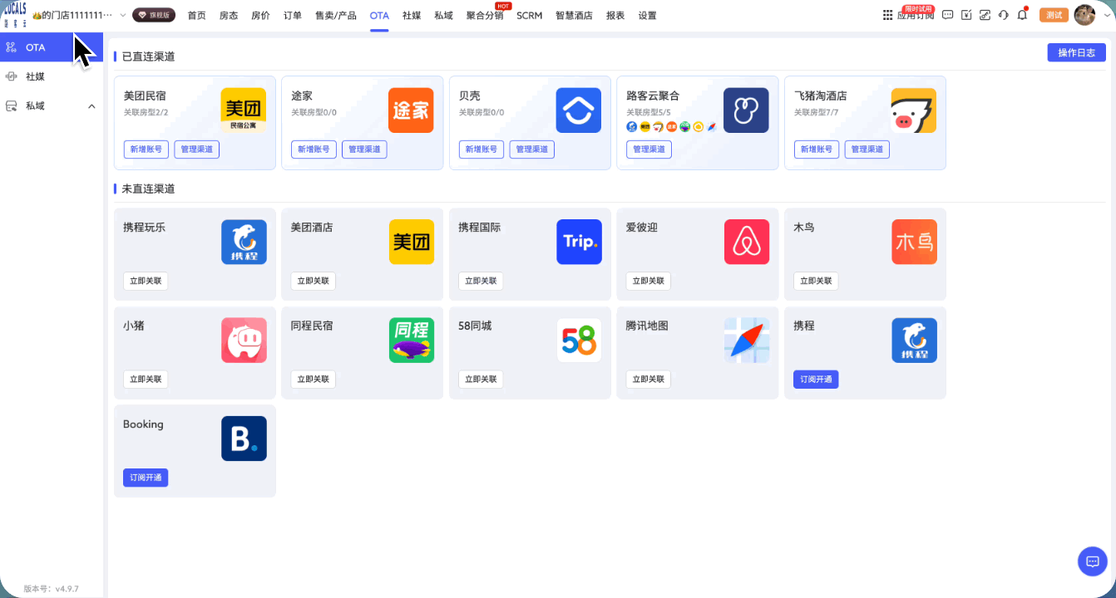1116x598 pixels.
Task: Open the 报表 menu
Action: point(615,16)
